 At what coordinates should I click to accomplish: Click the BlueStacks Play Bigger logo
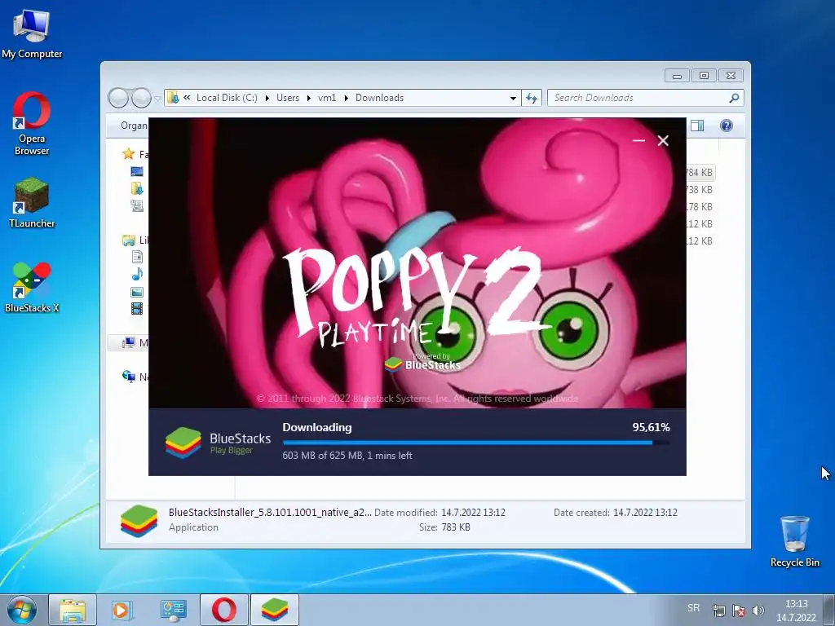[218, 443]
